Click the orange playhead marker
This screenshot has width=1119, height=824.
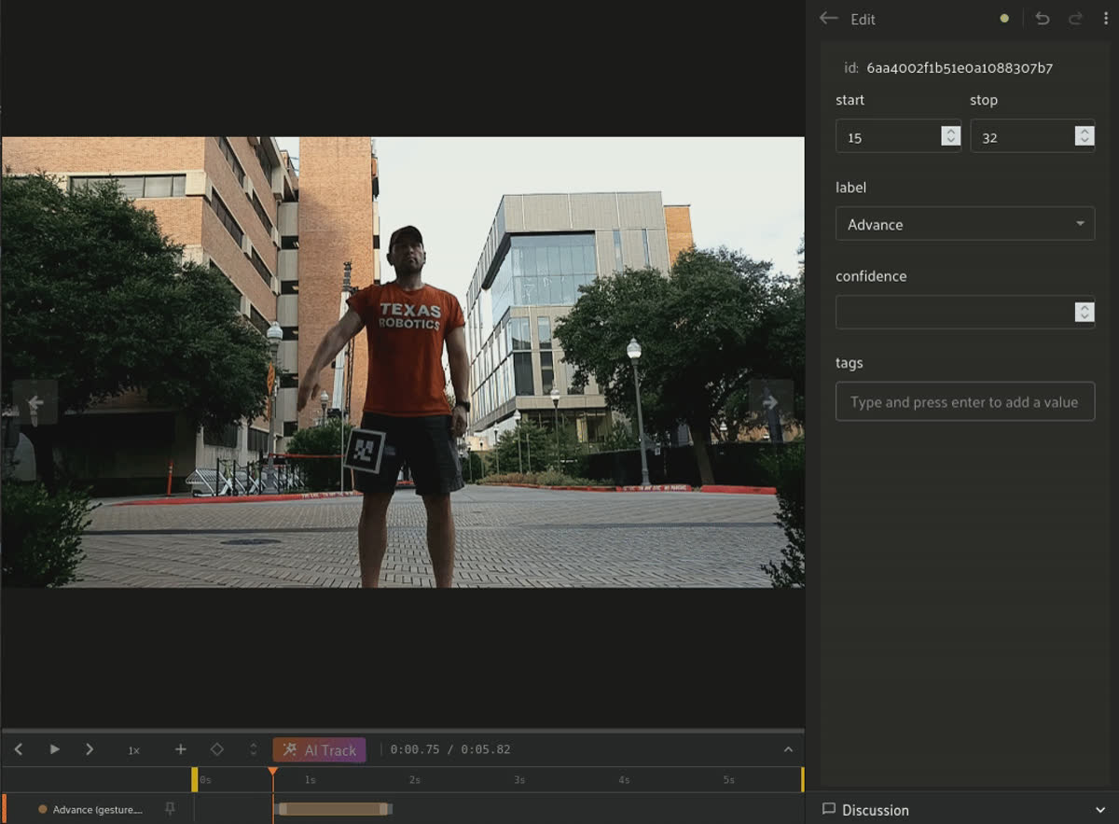(272, 772)
